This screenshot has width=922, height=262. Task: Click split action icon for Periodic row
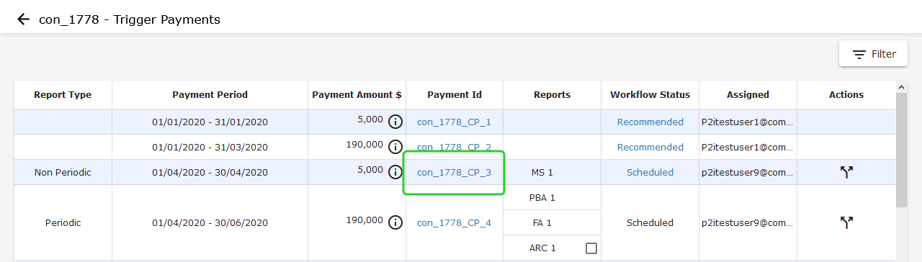tap(846, 222)
